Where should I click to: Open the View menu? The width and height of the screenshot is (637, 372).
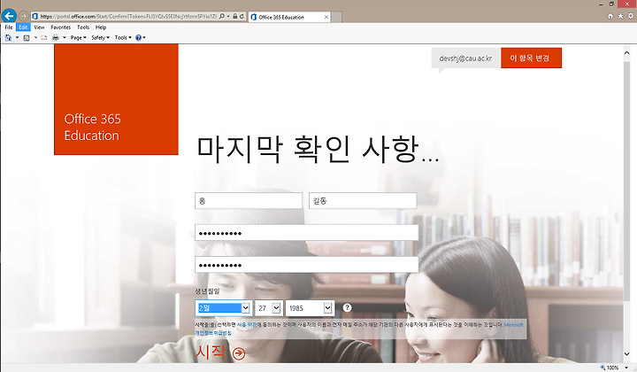click(39, 27)
